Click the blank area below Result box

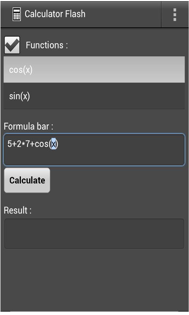point(94,279)
